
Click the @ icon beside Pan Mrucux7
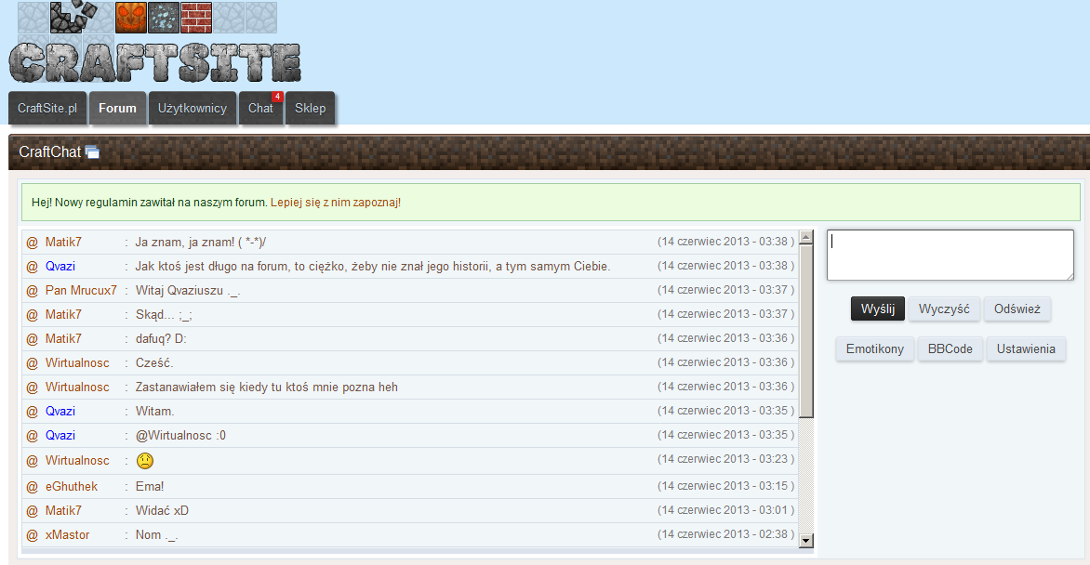pyautogui.click(x=32, y=291)
